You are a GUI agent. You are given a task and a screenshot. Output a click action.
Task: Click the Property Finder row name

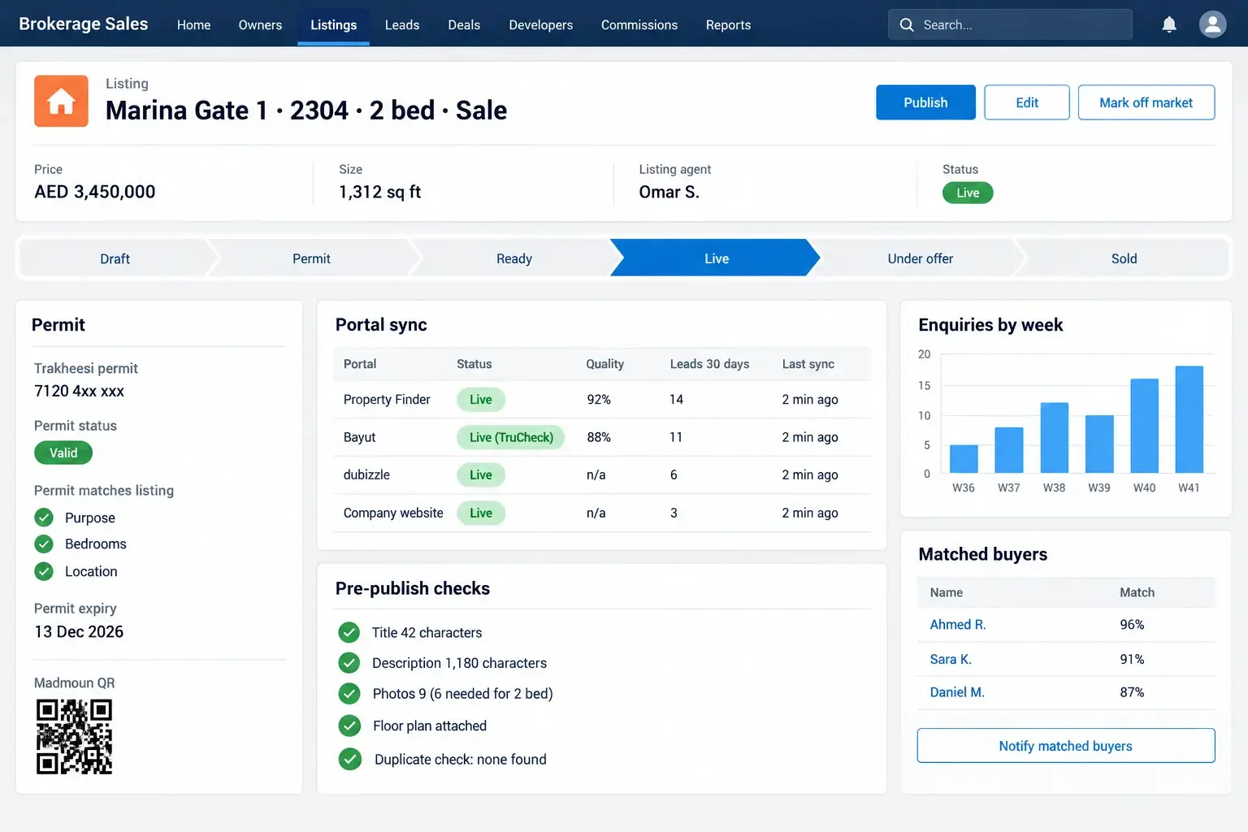point(387,400)
